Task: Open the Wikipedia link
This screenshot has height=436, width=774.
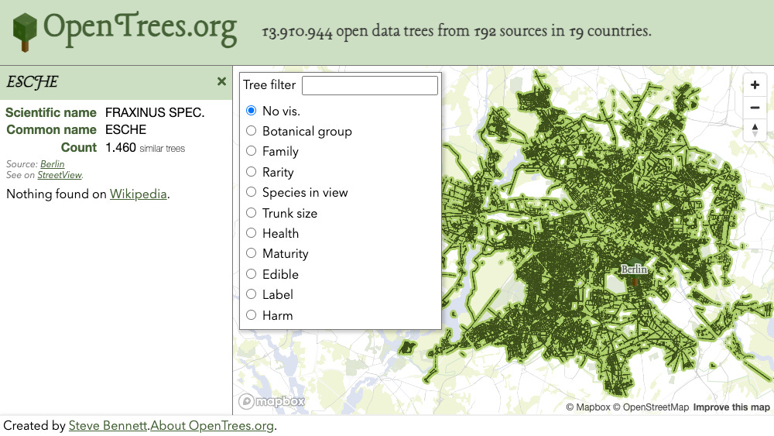Action: (139, 194)
